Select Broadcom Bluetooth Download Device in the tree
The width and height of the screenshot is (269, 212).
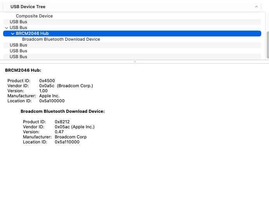pyautogui.click(x=132, y=39)
